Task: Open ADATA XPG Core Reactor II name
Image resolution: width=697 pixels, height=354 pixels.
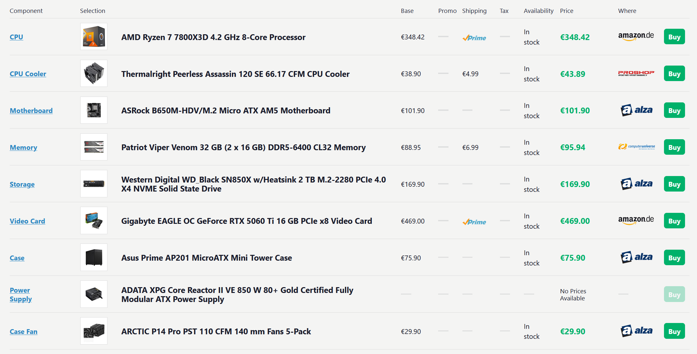Action: pos(237,295)
